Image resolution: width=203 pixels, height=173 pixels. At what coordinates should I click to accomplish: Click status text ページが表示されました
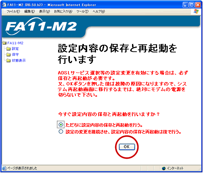click(x=22, y=168)
